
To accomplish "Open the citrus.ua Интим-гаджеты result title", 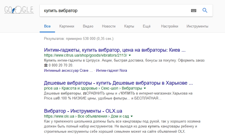I will (x=115, y=50).
